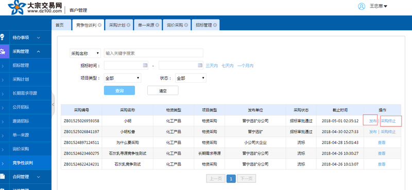Click 查看 for the 石灰乳竞争测试 row
412x190 pixels.
(x=382, y=164)
